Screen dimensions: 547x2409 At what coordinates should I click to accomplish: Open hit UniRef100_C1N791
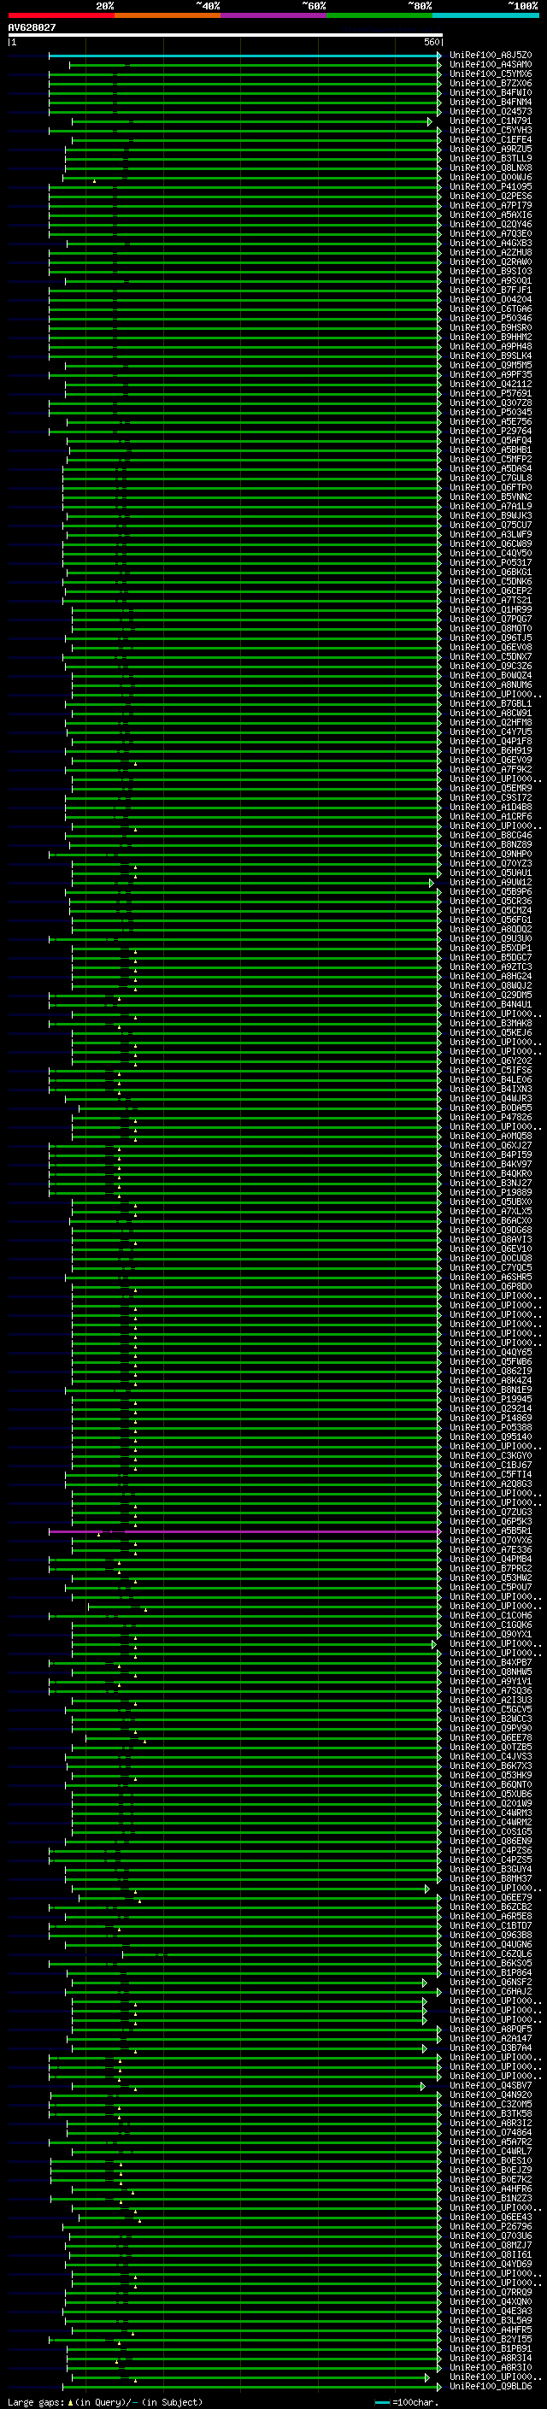click(491, 120)
